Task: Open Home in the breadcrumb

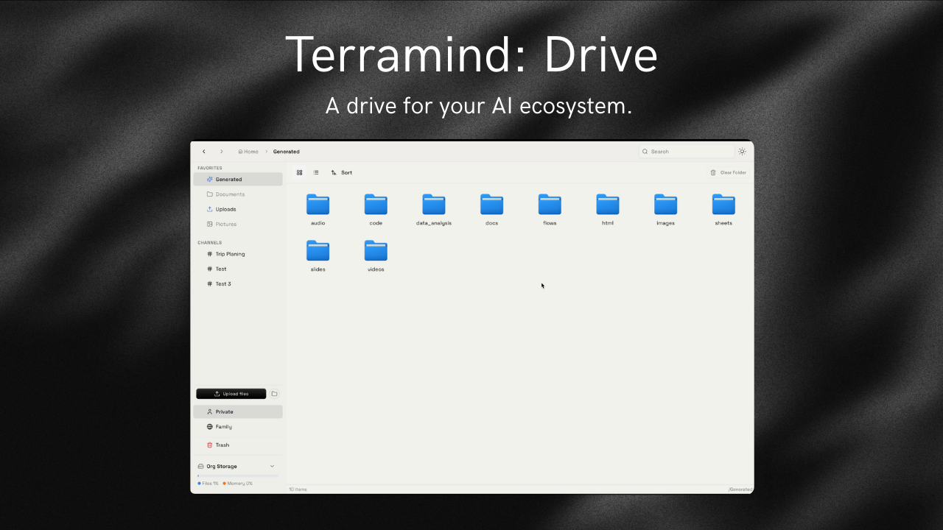Action: point(248,152)
